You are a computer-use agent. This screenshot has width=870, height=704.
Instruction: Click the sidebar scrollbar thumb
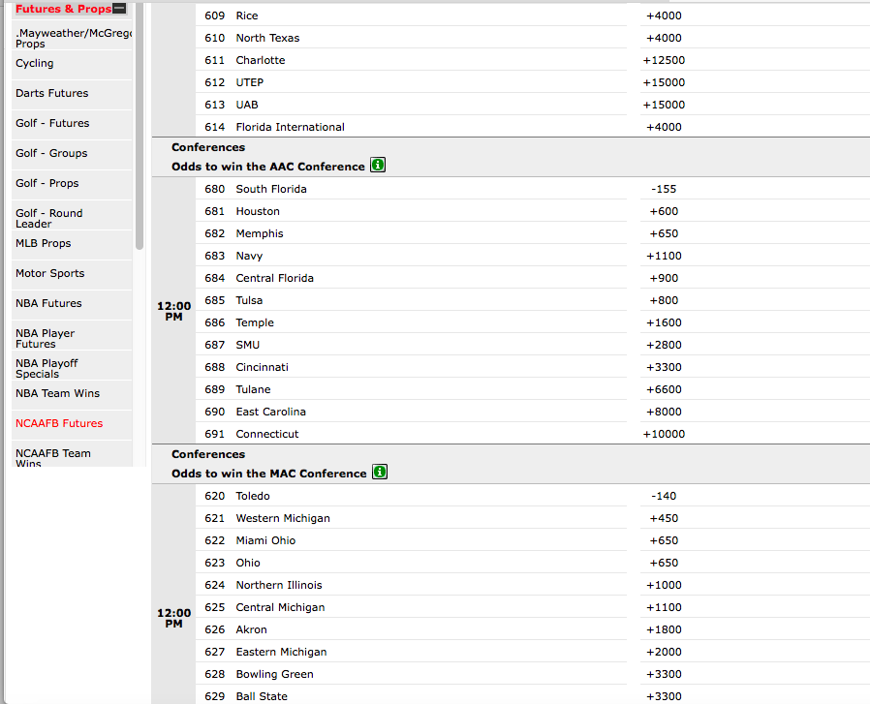tap(140, 125)
